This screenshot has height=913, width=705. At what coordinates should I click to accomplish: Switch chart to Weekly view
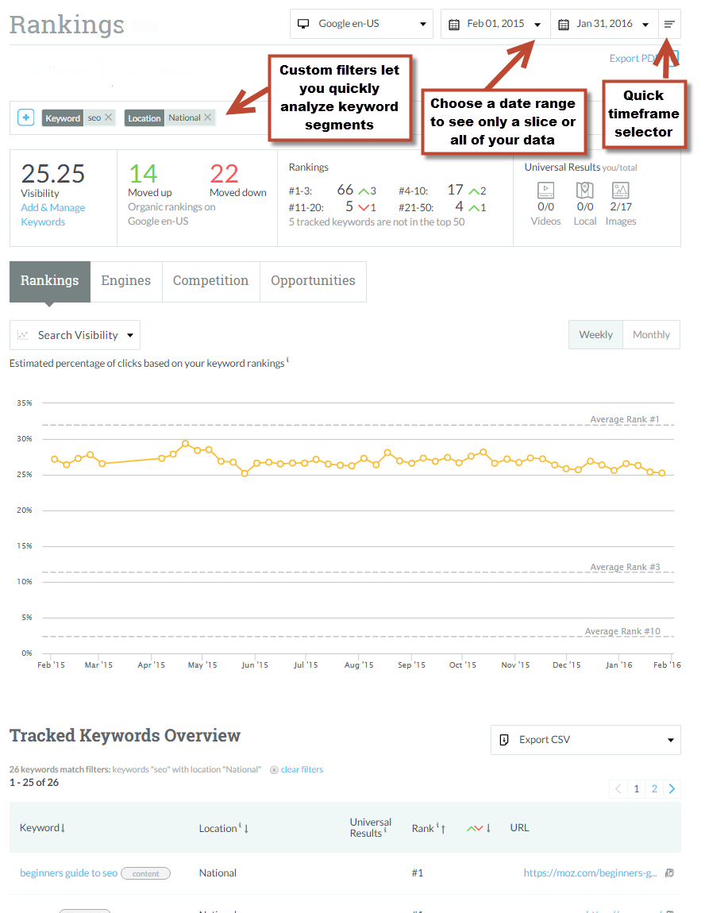pyautogui.click(x=595, y=335)
